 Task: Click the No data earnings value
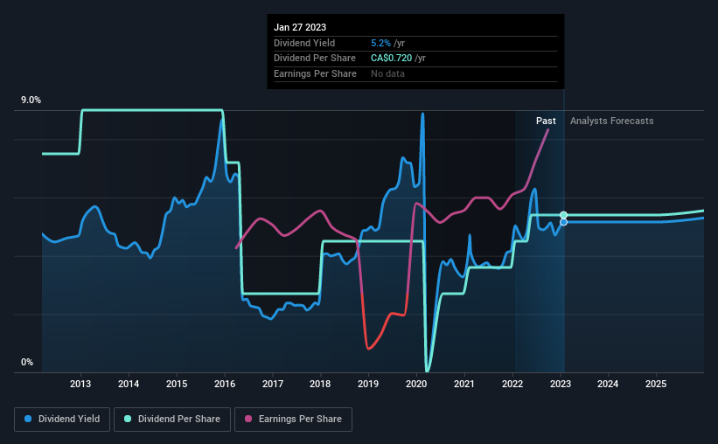coord(387,73)
